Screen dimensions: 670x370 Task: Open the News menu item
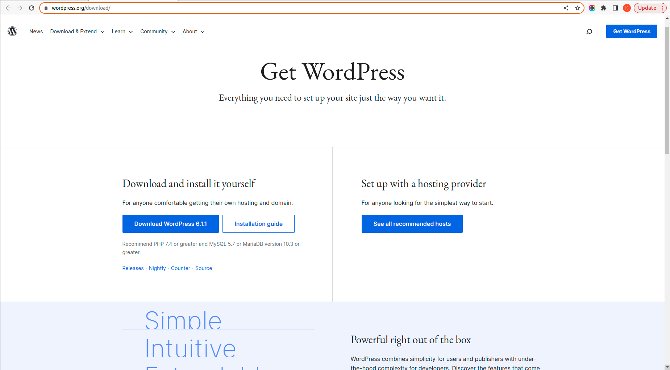[36, 31]
